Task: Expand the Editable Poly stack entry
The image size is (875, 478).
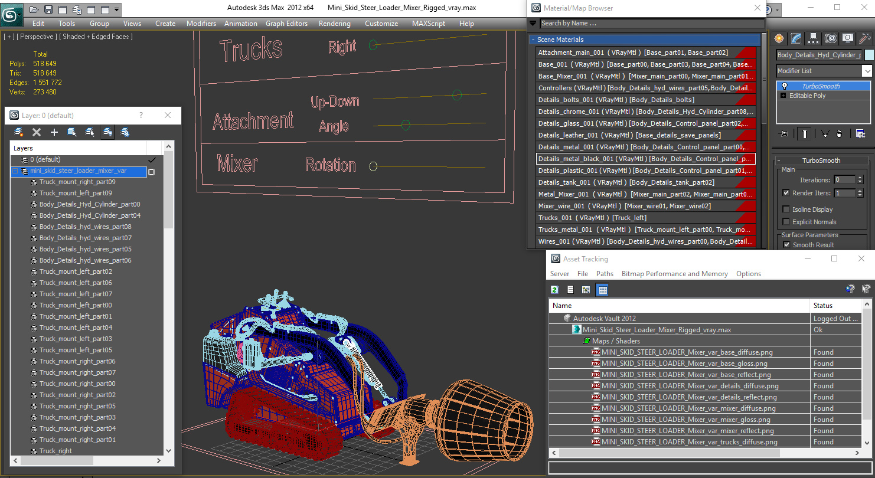Action: pos(783,96)
